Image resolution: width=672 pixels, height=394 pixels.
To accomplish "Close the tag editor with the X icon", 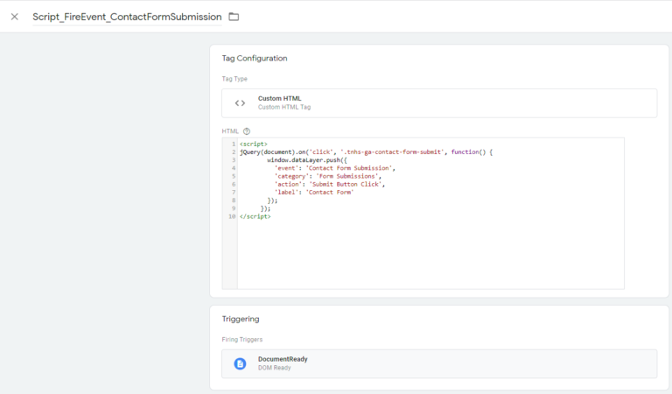I will click(x=14, y=17).
